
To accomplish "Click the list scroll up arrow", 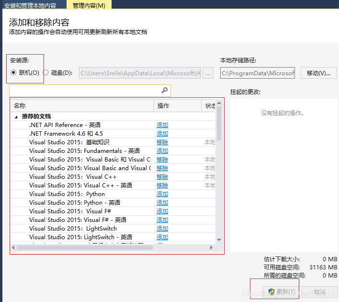I will point(219,103).
